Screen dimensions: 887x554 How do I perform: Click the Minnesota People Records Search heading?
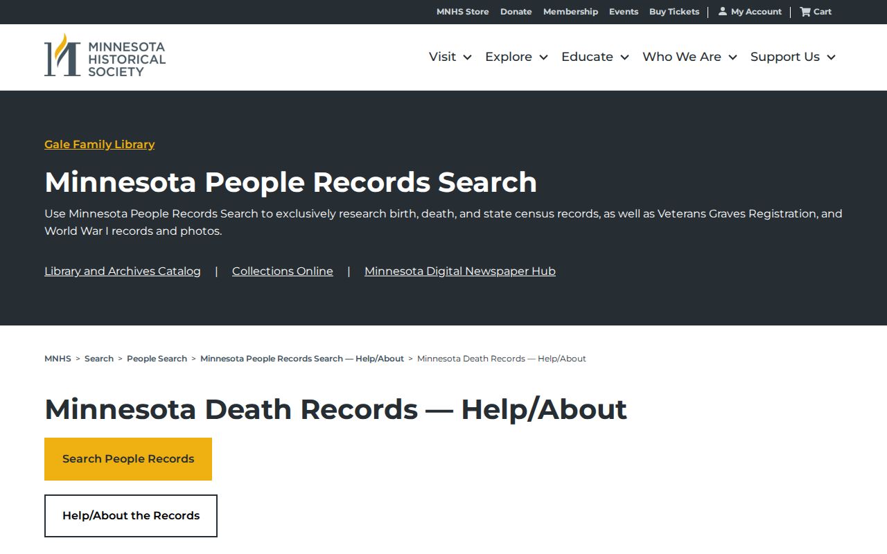tap(291, 182)
